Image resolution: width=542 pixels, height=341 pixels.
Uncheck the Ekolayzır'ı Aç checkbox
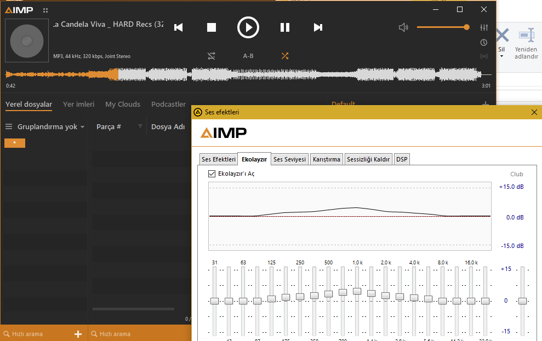(x=212, y=174)
